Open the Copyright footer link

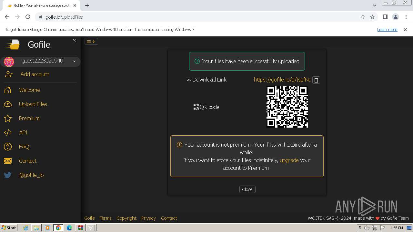pos(126,218)
